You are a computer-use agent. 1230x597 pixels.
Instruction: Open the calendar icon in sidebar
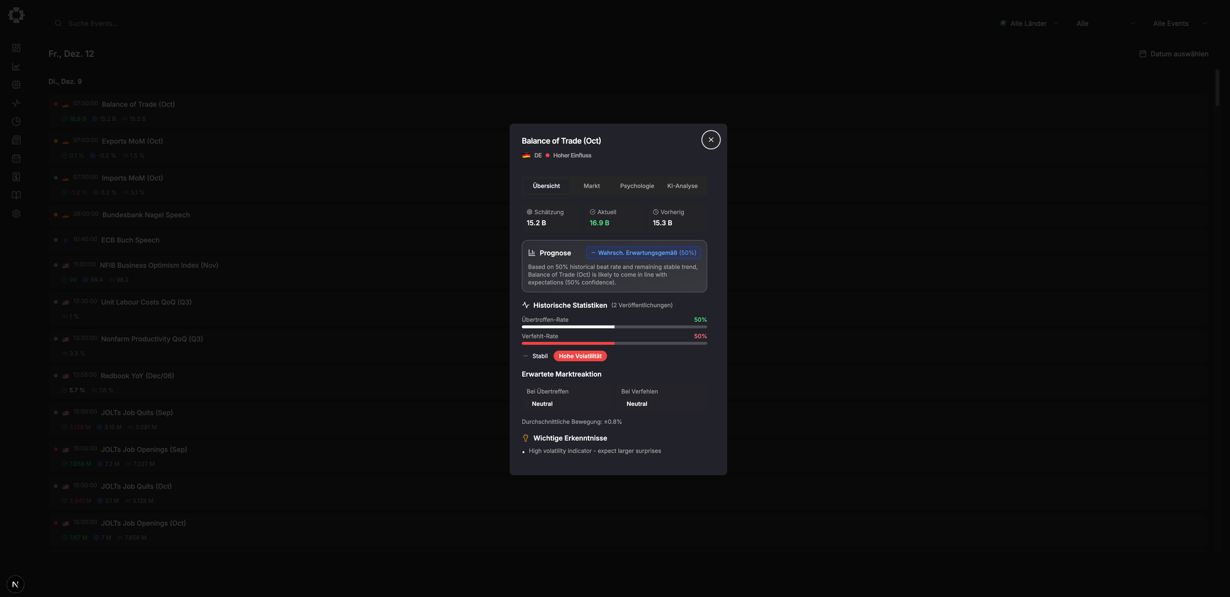(16, 158)
